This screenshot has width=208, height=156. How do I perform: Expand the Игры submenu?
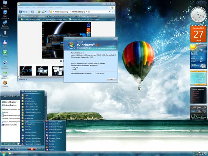pyautogui.click(x=33, y=121)
